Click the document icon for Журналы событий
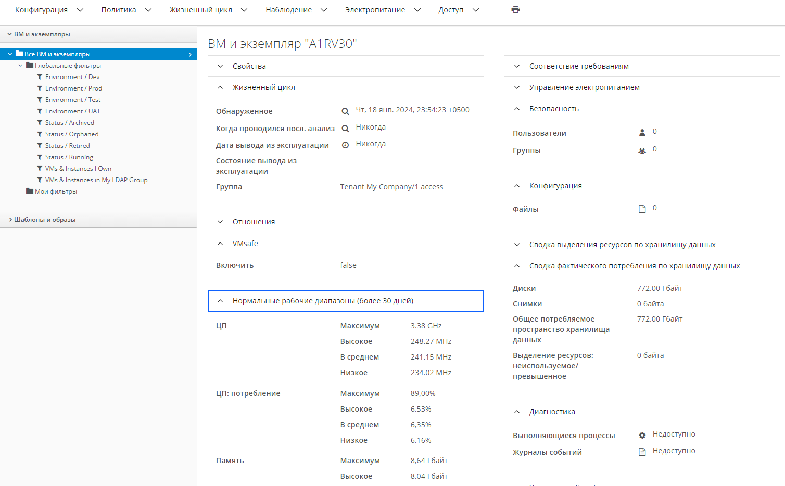This screenshot has width=785, height=486. pyautogui.click(x=642, y=452)
